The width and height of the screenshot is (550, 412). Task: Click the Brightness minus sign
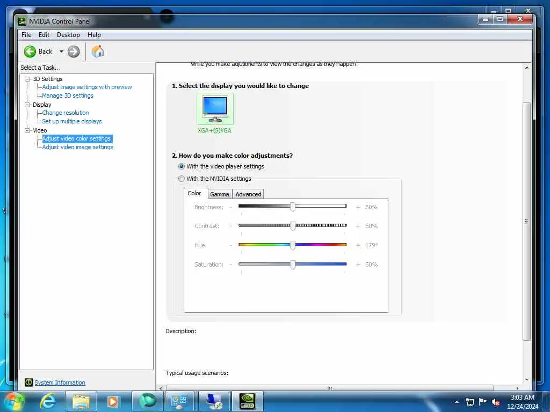[231, 208]
